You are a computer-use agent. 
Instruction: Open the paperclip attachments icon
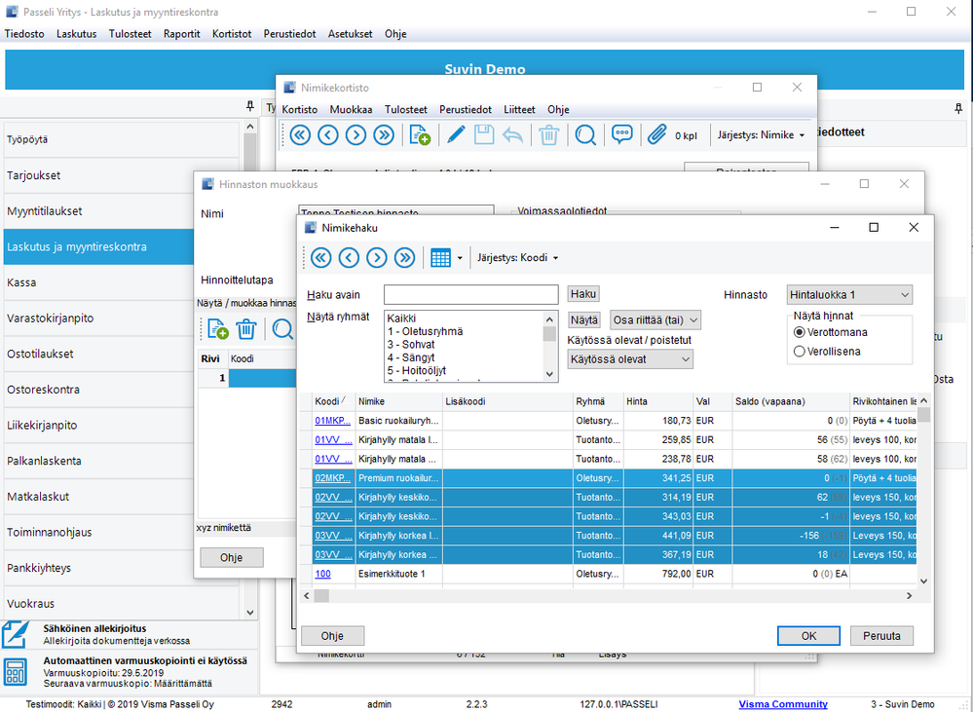(657, 135)
